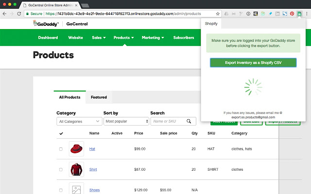Click the Shirt product thumbnail
Image resolution: width=311 pixels, height=194 pixels.
[76, 169]
